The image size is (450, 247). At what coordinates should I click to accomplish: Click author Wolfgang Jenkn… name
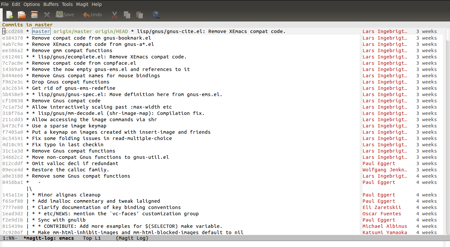click(385, 170)
